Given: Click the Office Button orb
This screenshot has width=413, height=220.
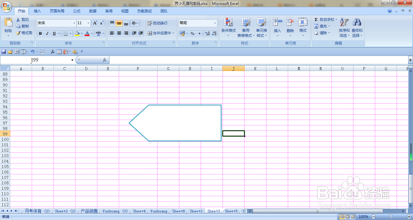Looking at the screenshot, I should (6, 7).
